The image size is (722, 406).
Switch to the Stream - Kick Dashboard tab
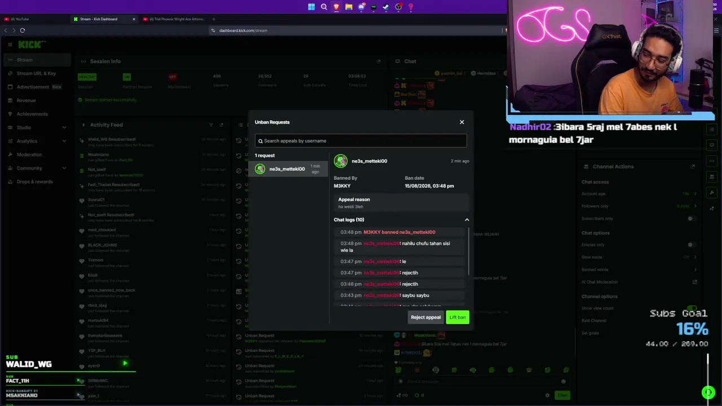coord(104,19)
